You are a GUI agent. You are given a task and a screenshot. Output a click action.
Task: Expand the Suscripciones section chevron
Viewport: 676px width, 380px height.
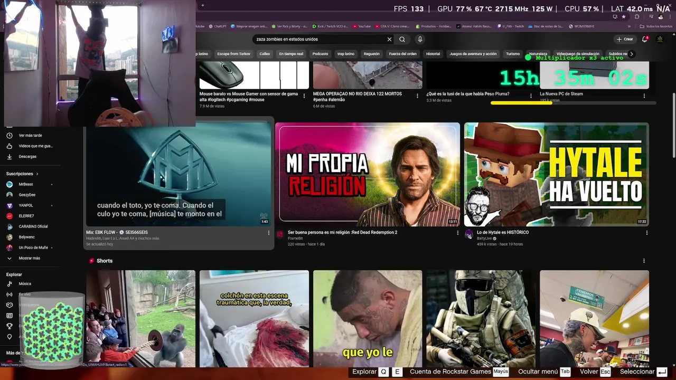tap(37, 174)
